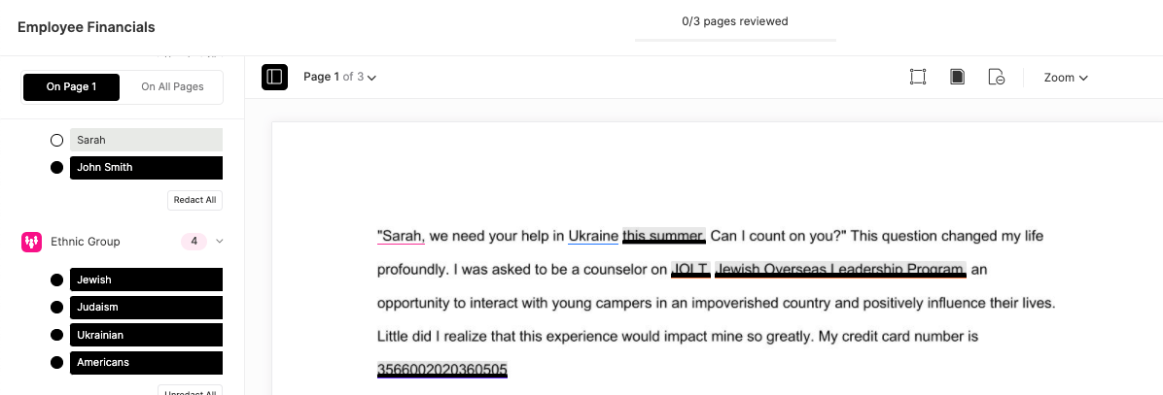Toggle the redaction circle beside Jewish

coord(56,280)
